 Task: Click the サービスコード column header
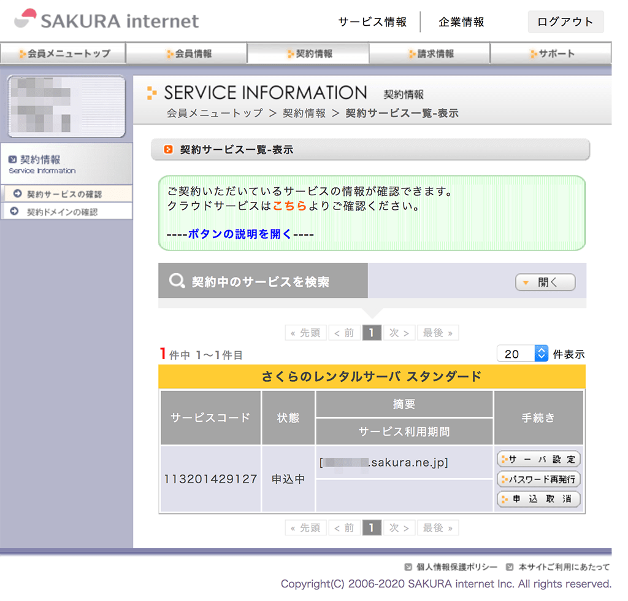click(x=211, y=418)
